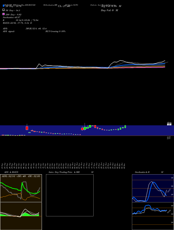Open the lower blue-line oscillator panel below Stochastics

coord(153,216)
